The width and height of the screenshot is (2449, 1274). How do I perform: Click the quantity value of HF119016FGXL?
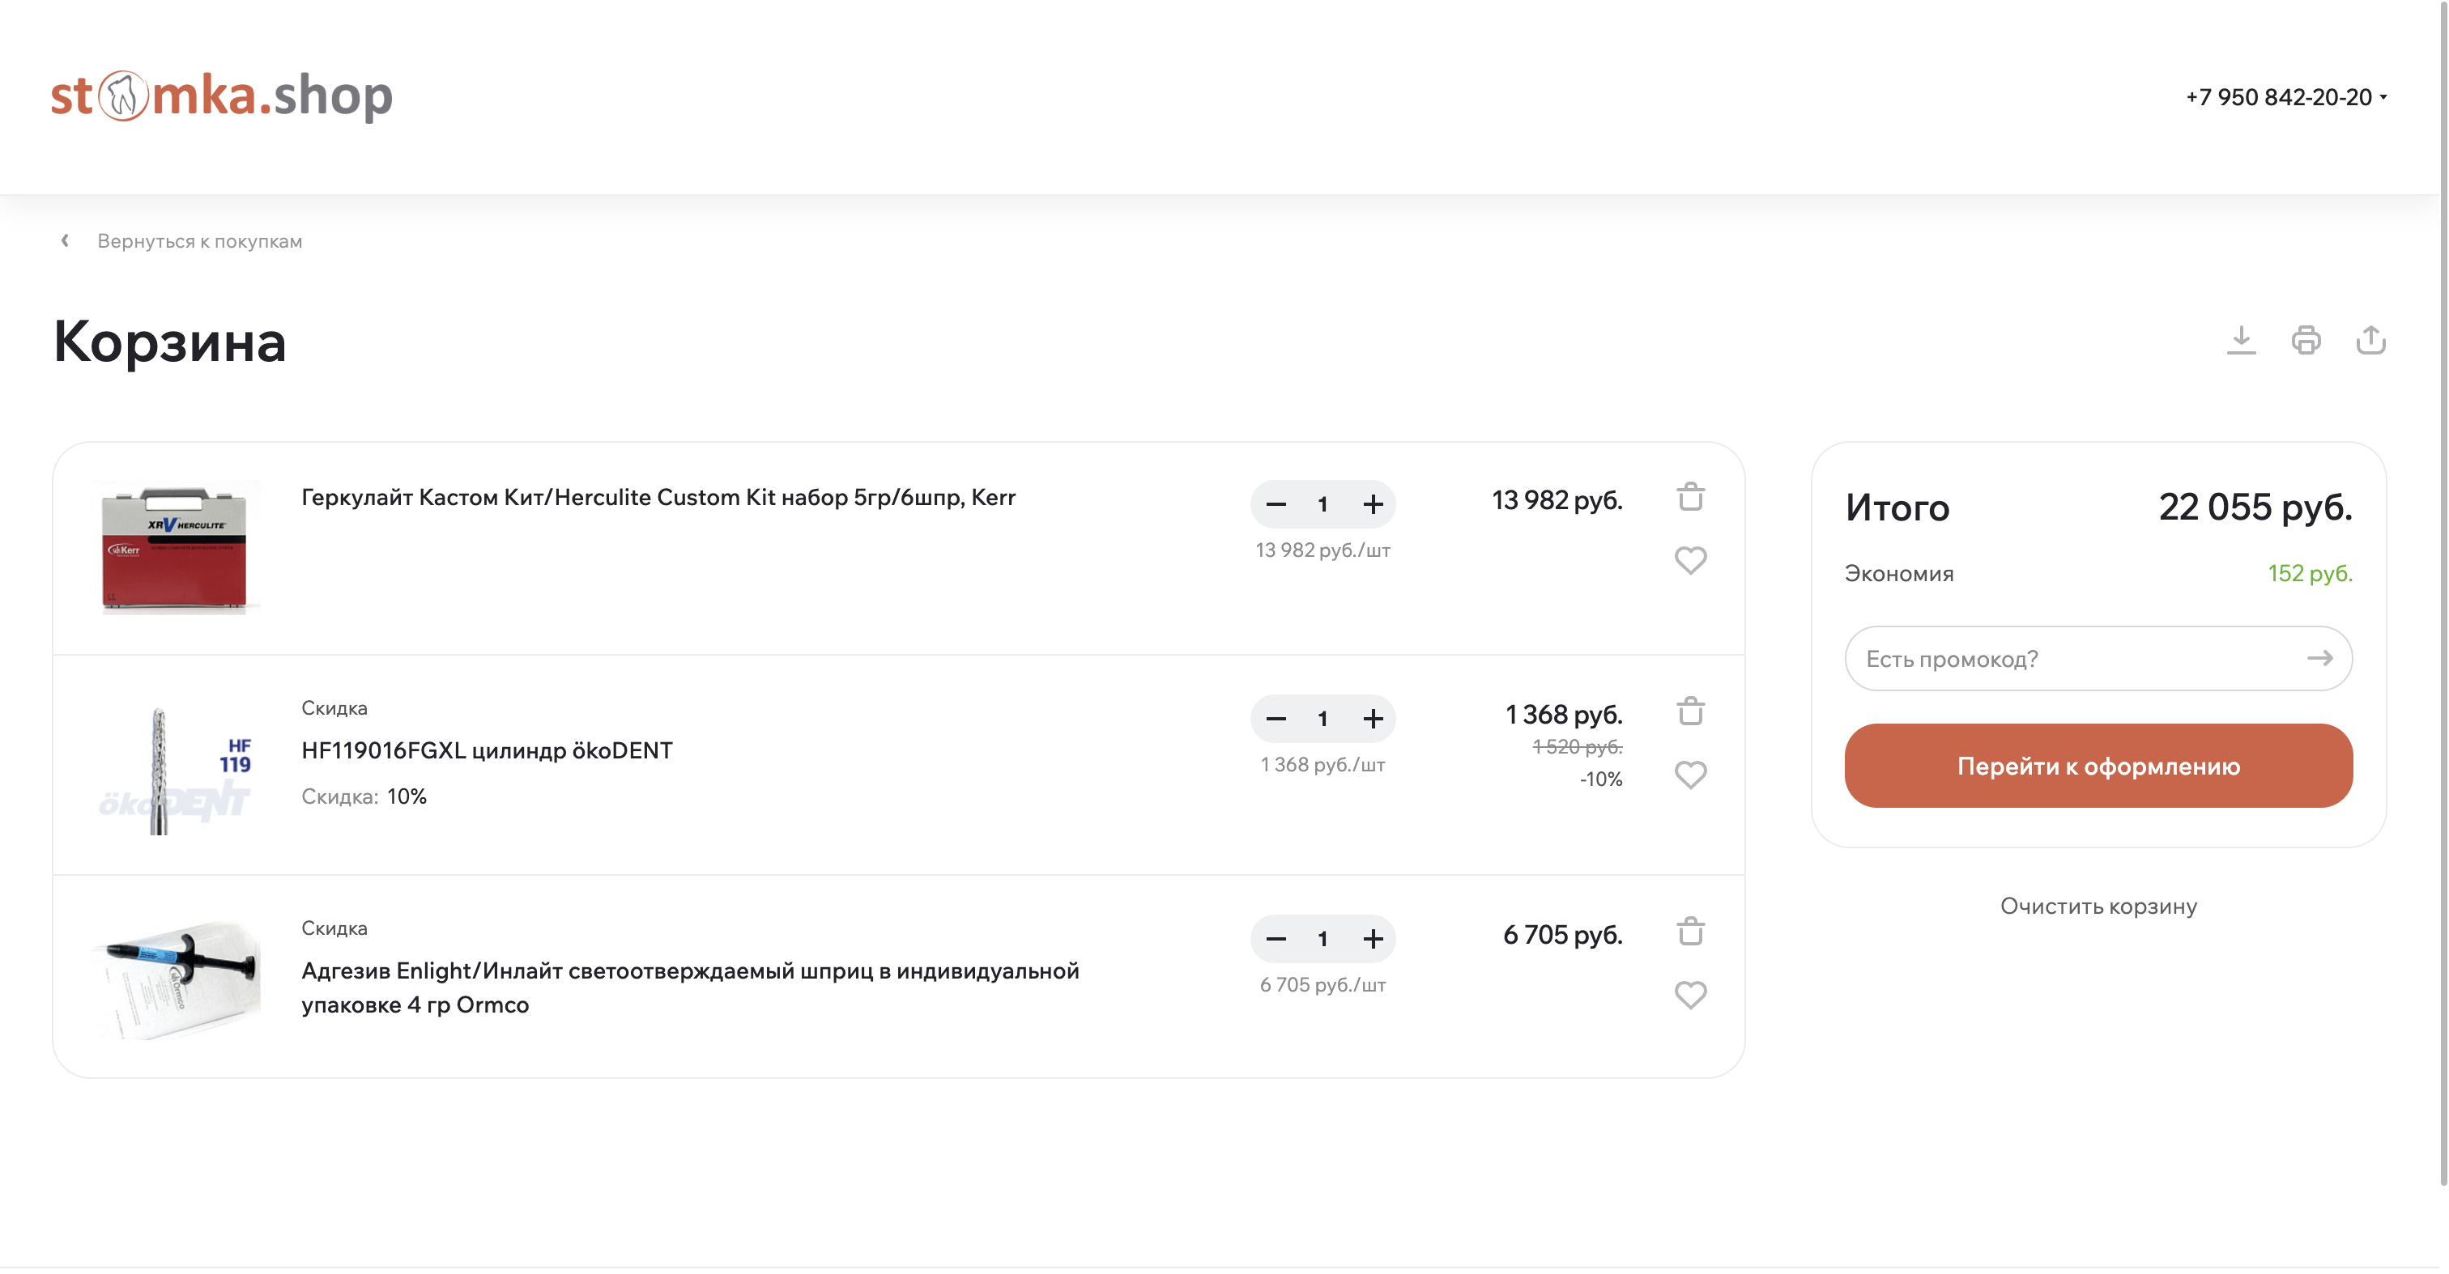[x=1322, y=720]
